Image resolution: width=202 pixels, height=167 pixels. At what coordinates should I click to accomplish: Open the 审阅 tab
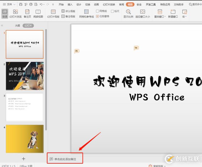point(121,4)
